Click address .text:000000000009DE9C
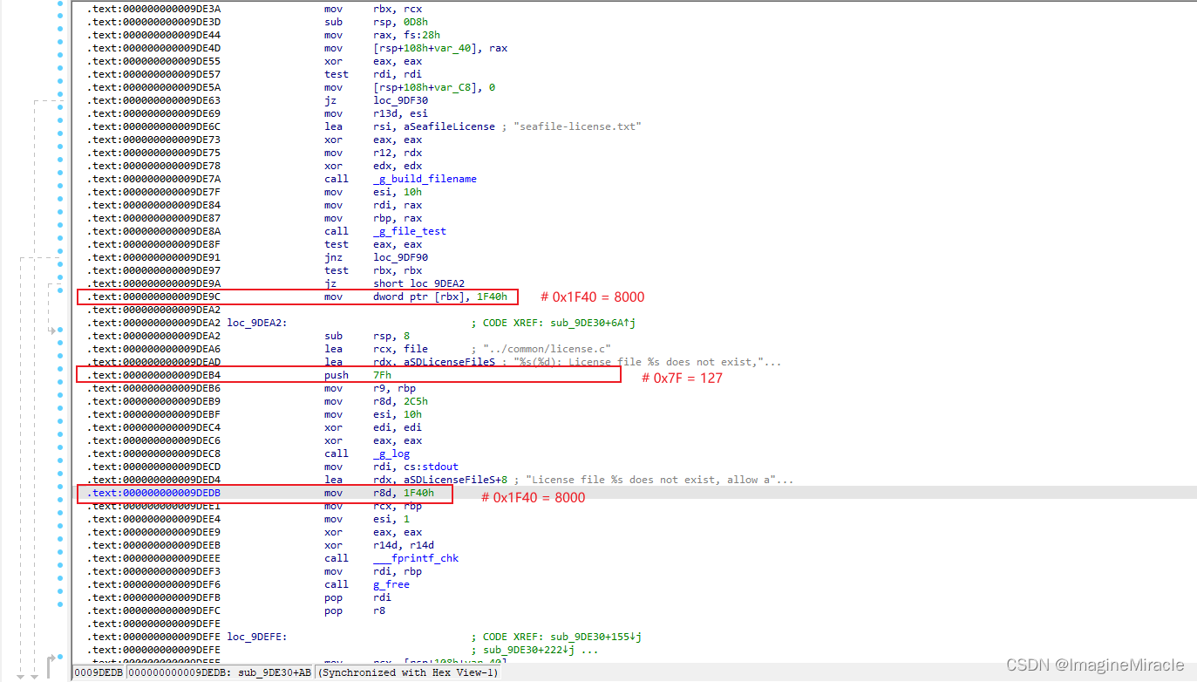 [x=153, y=297]
